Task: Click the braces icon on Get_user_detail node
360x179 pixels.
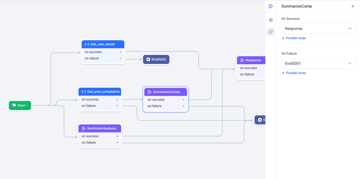Action: coord(87,44)
